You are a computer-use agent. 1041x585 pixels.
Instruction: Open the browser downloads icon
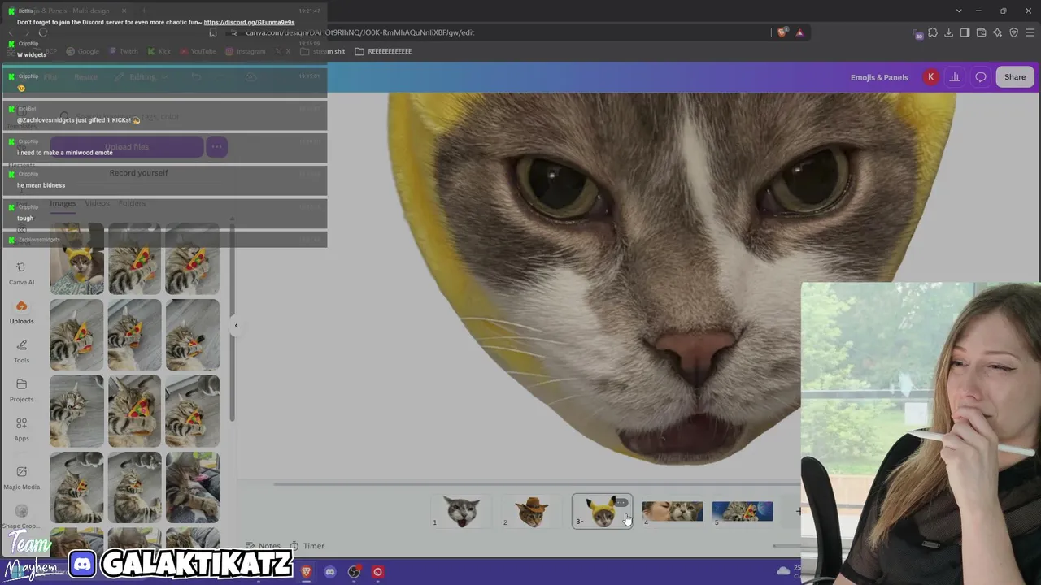[949, 32]
